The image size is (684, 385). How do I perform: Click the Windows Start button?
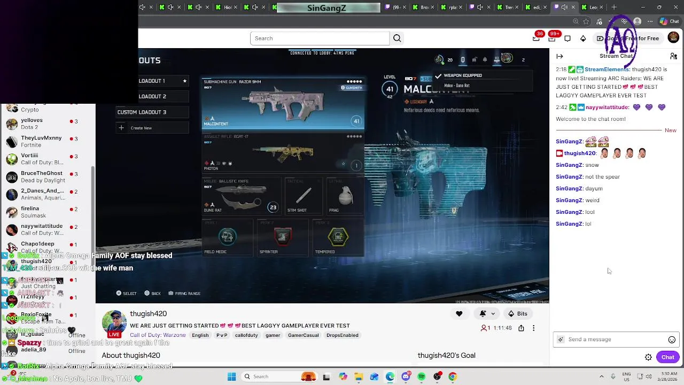(231, 376)
